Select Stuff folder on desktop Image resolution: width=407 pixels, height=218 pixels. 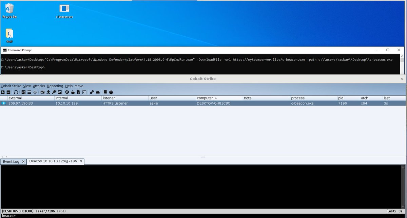[9, 36]
